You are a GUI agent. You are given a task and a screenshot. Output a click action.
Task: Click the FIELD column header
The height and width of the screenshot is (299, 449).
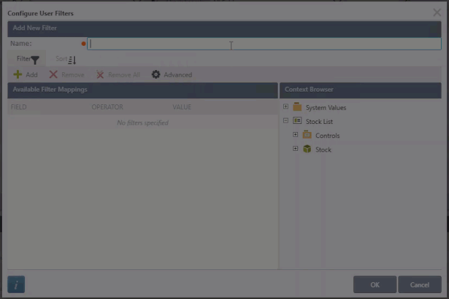[19, 107]
